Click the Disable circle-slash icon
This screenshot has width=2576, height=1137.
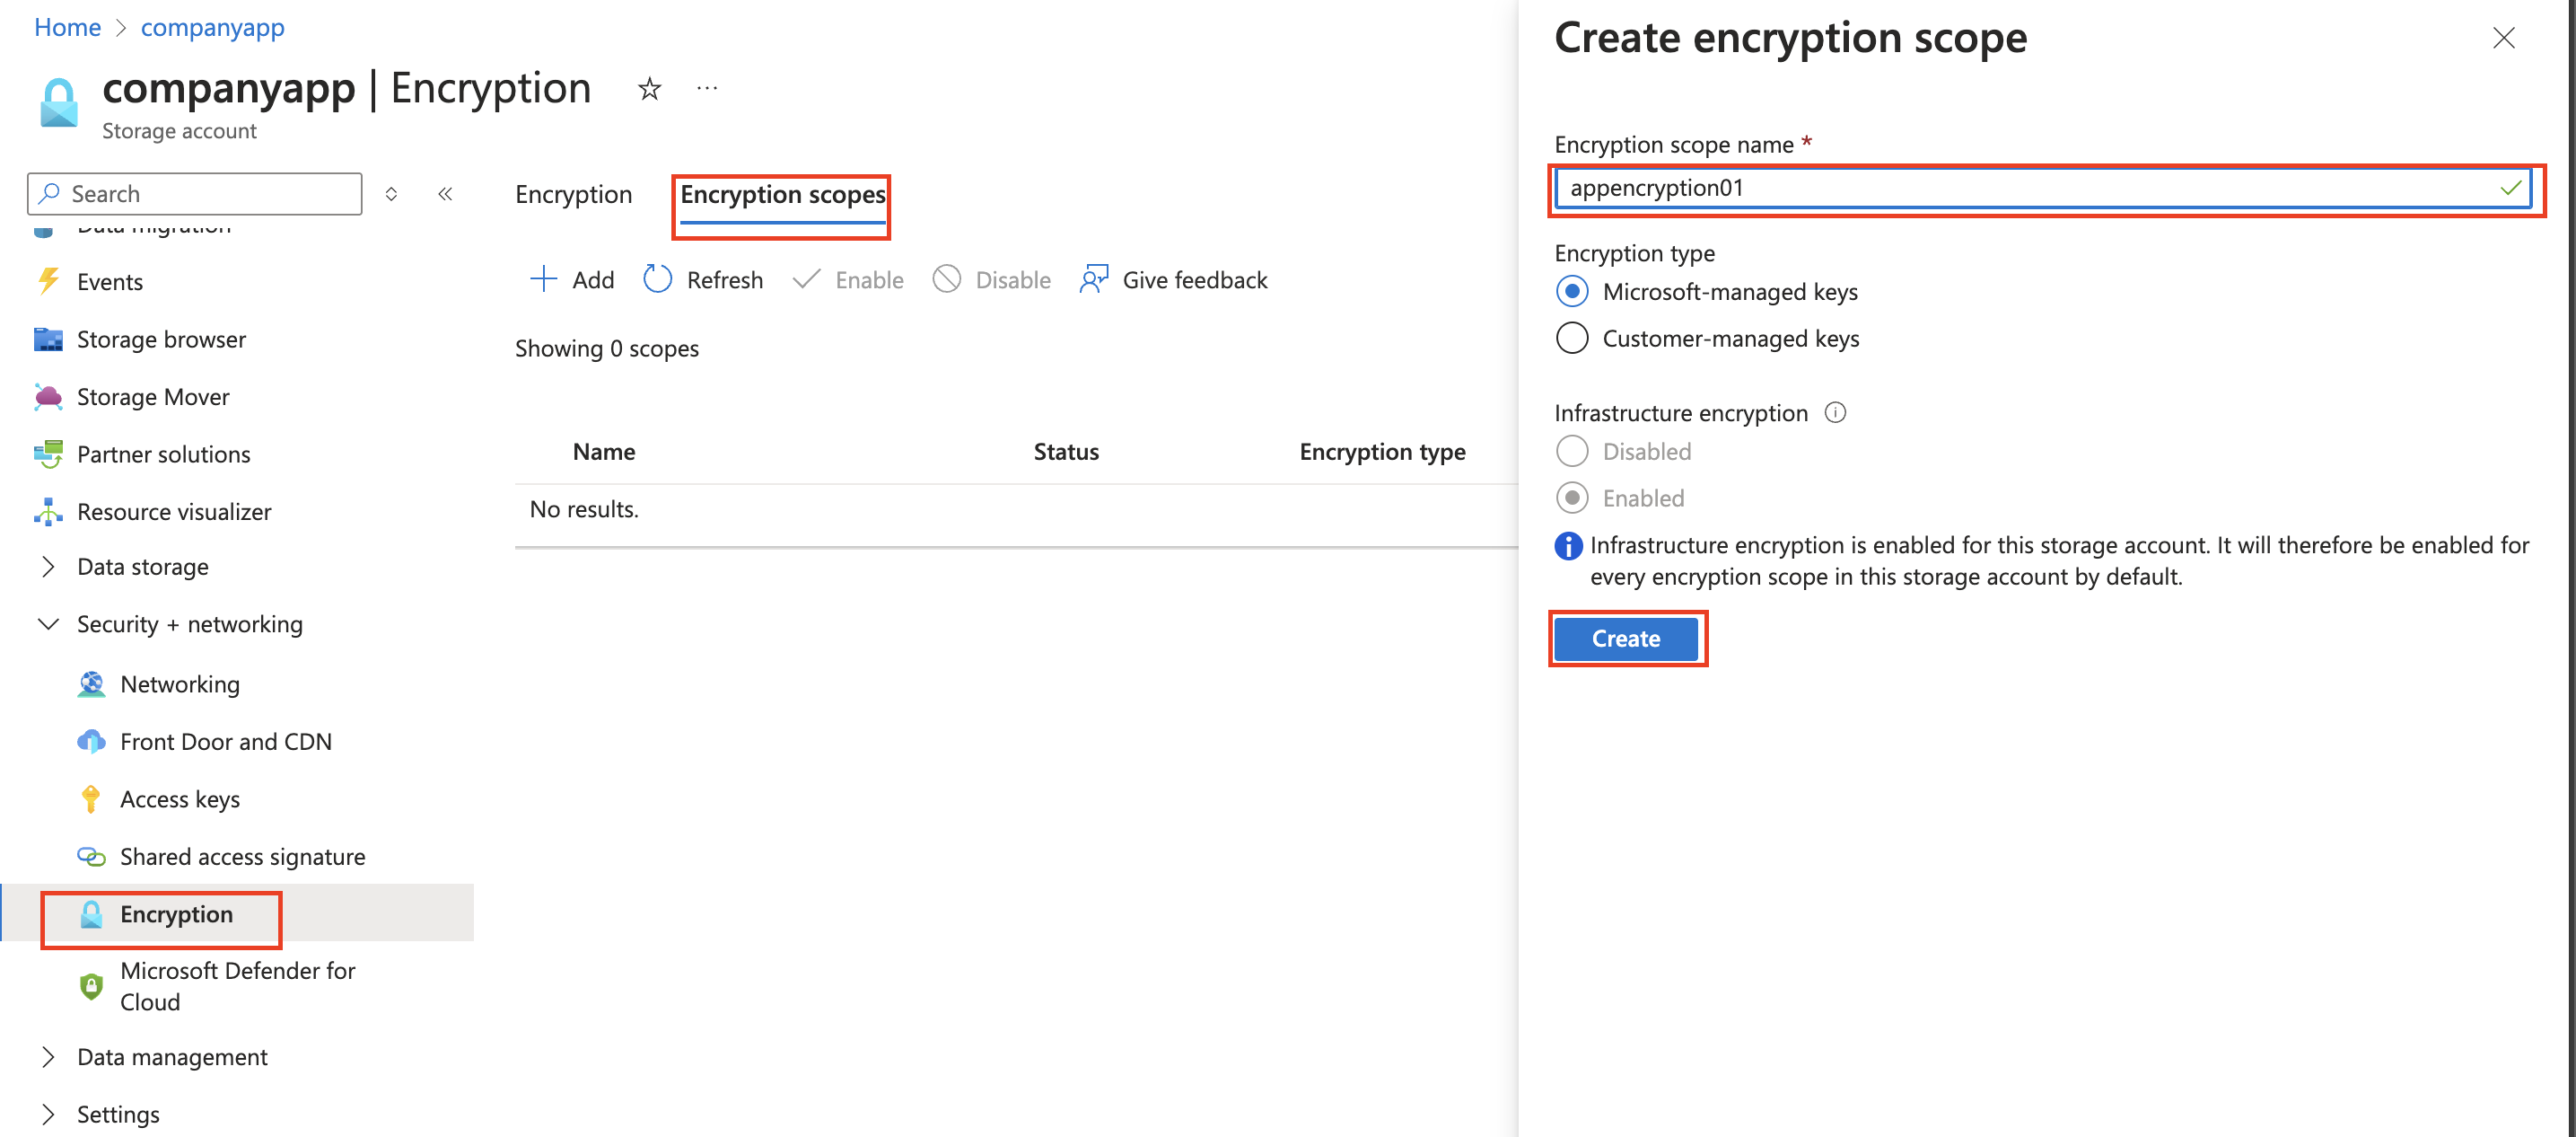click(946, 279)
